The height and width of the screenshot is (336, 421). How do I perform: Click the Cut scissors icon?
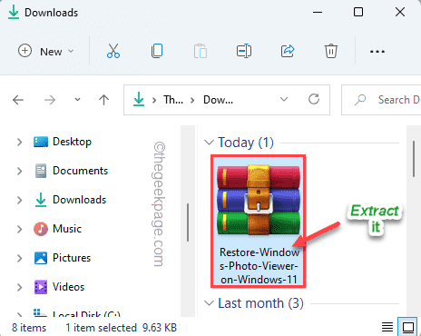pos(113,51)
